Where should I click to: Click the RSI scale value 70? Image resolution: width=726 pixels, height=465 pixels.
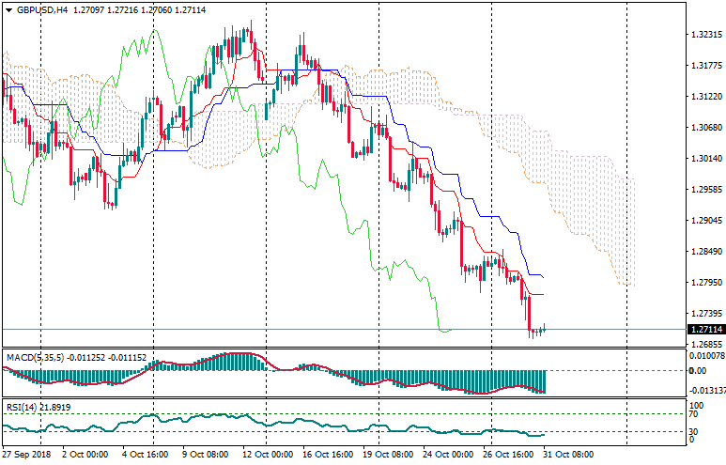pyautogui.click(x=693, y=413)
